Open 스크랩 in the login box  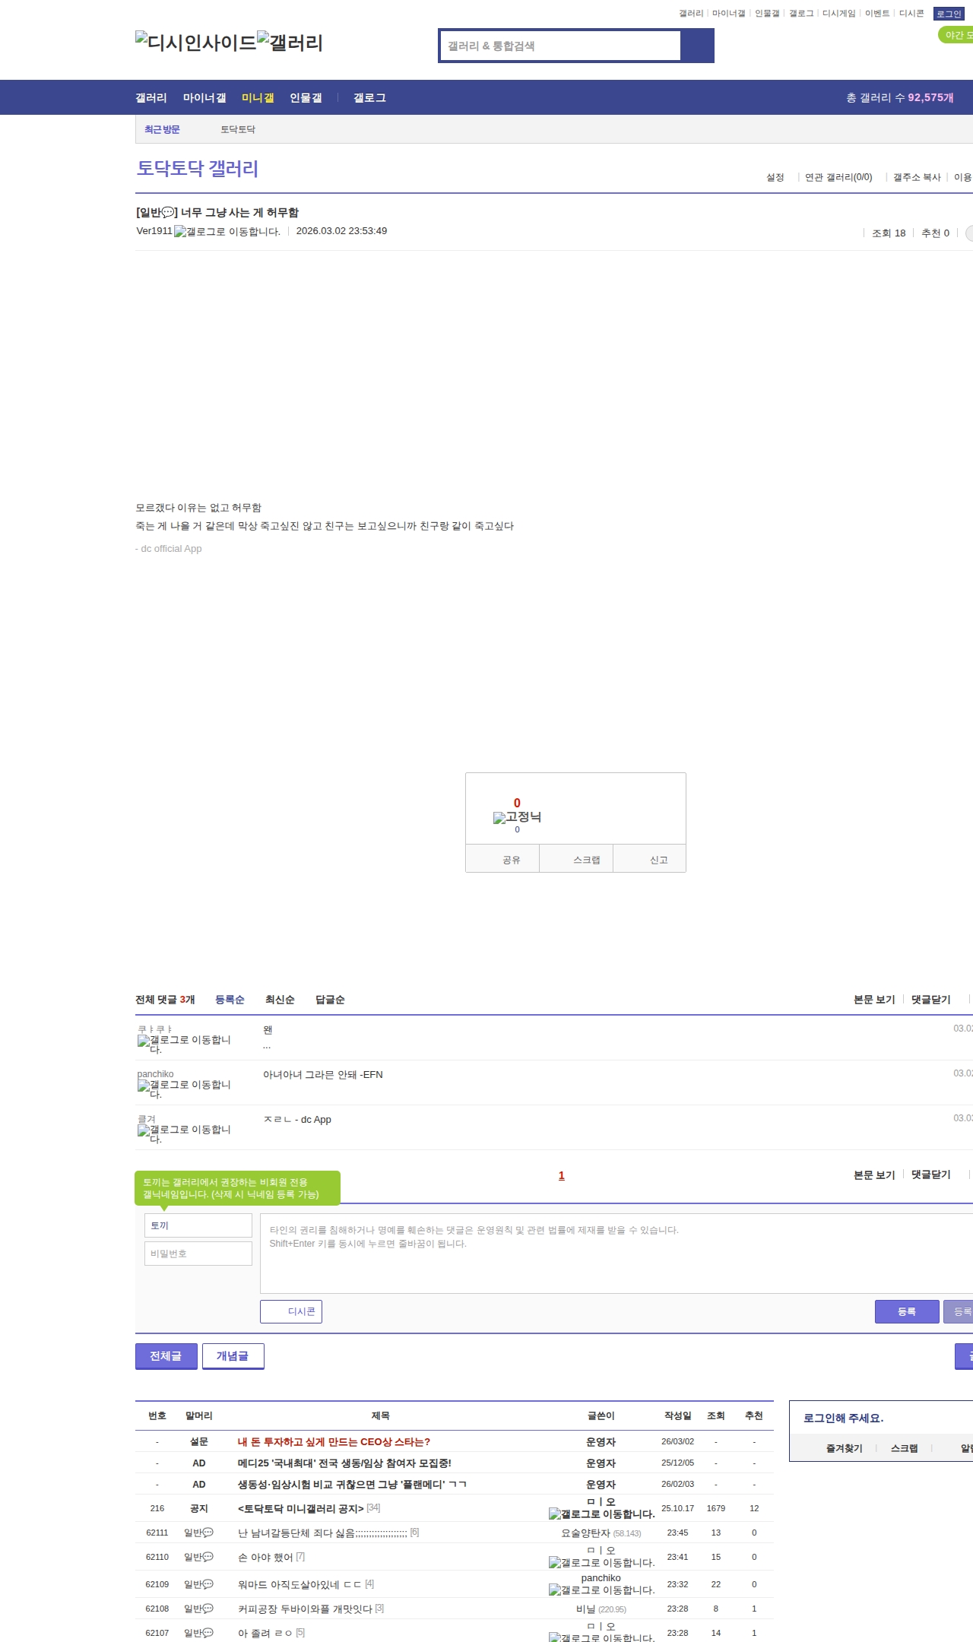[x=905, y=1448]
